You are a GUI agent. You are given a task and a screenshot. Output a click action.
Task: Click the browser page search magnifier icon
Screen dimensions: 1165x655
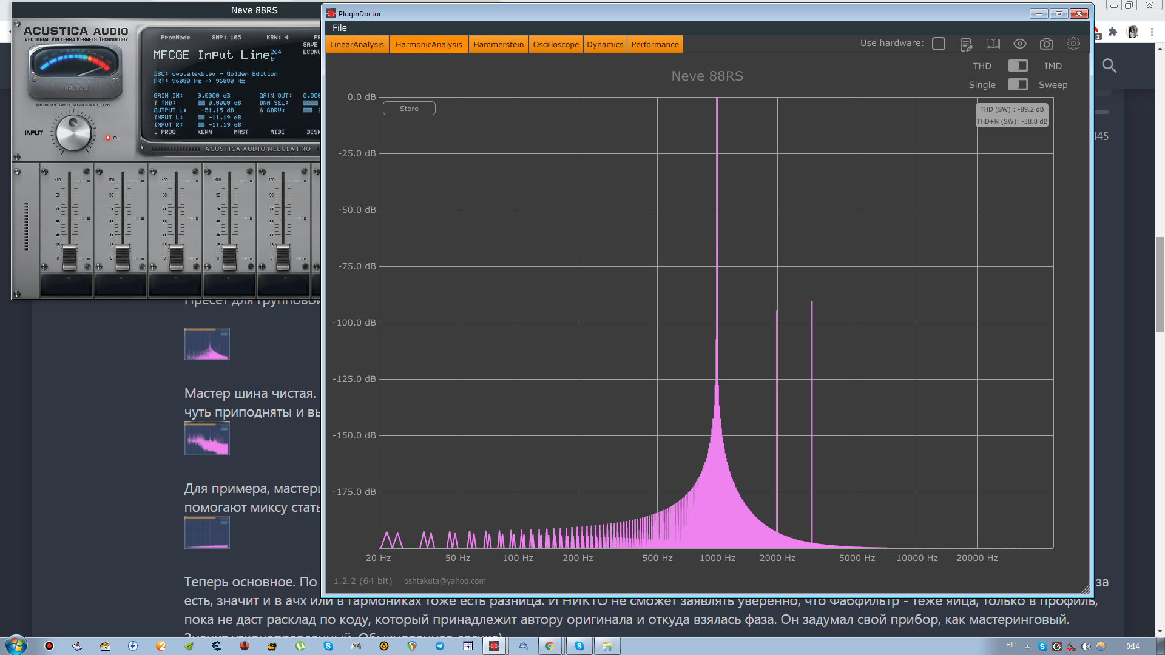1109,65
